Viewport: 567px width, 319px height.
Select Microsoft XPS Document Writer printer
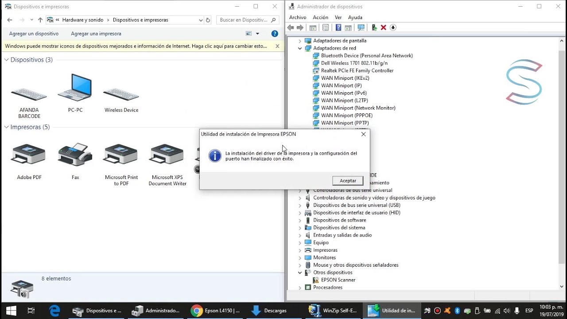pyautogui.click(x=167, y=165)
